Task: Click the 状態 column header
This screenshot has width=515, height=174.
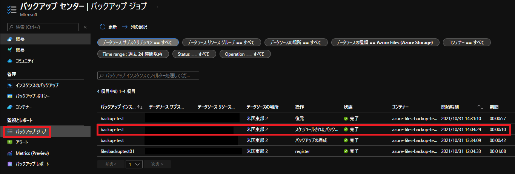Action: click(348, 107)
